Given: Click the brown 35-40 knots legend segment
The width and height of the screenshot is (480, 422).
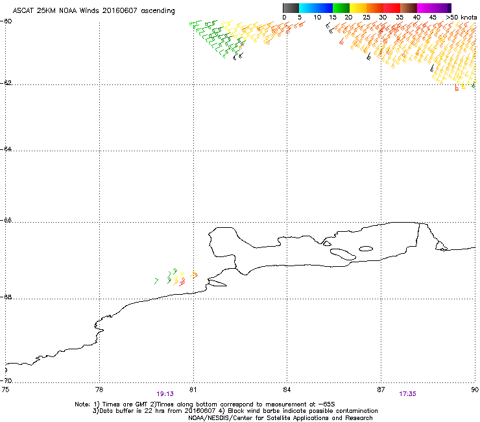Looking at the screenshot, I should pos(409,8).
